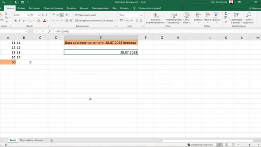The width and height of the screenshot is (261, 147).
Task: Click the Fill down icon
Action: pyautogui.click(x=226, y=18)
